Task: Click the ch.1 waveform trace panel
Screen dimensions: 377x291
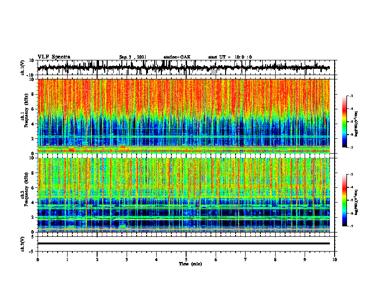Action: (x=186, y=68)
